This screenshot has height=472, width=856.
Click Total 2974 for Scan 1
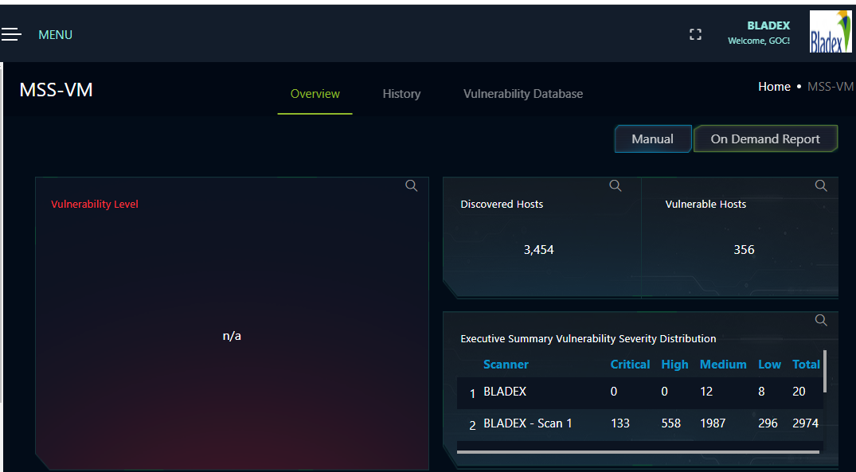[806, 423]
